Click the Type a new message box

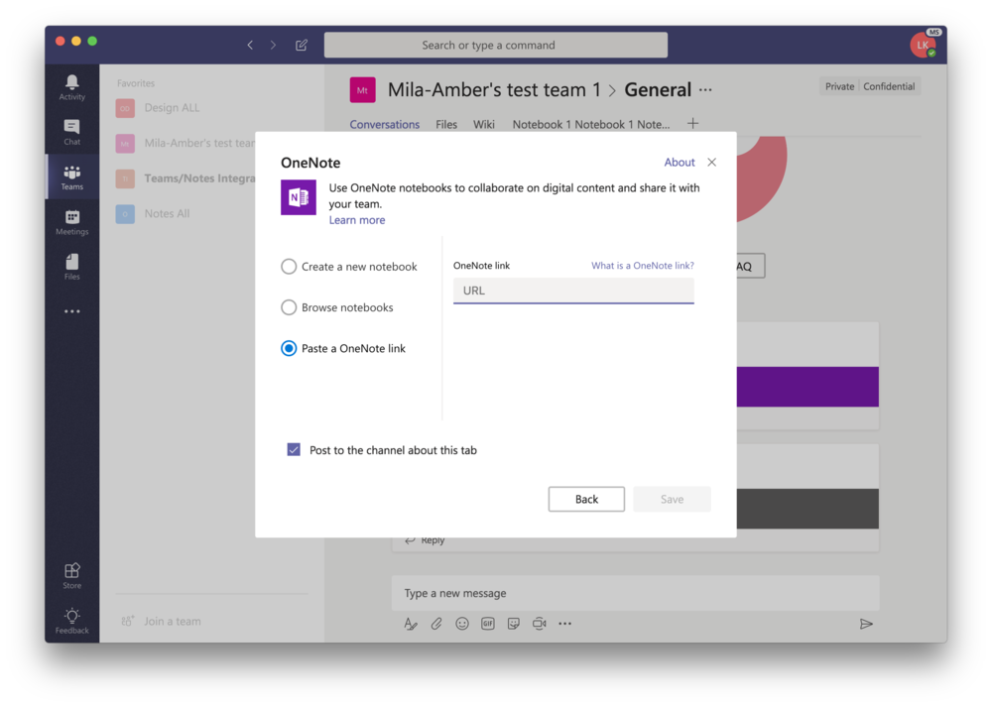coord(635,593)
